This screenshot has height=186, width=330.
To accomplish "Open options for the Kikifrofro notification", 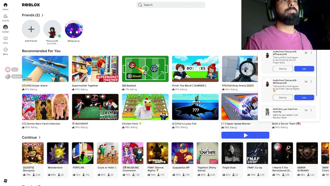I will (x=311, y=110).
